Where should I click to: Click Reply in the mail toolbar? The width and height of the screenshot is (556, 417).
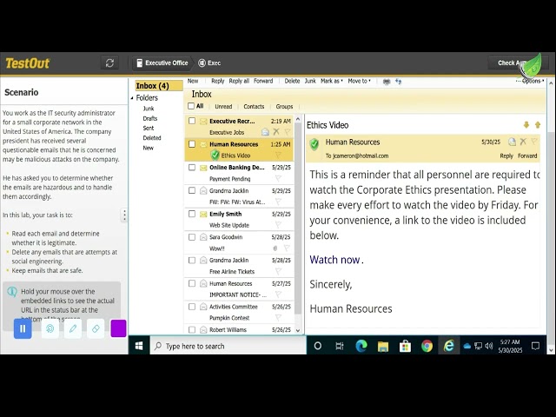[x=218, y=81]
